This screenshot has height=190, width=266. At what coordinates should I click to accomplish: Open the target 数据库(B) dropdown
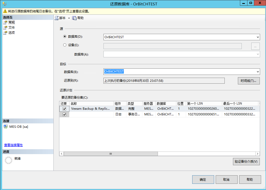tap(258, 72)
